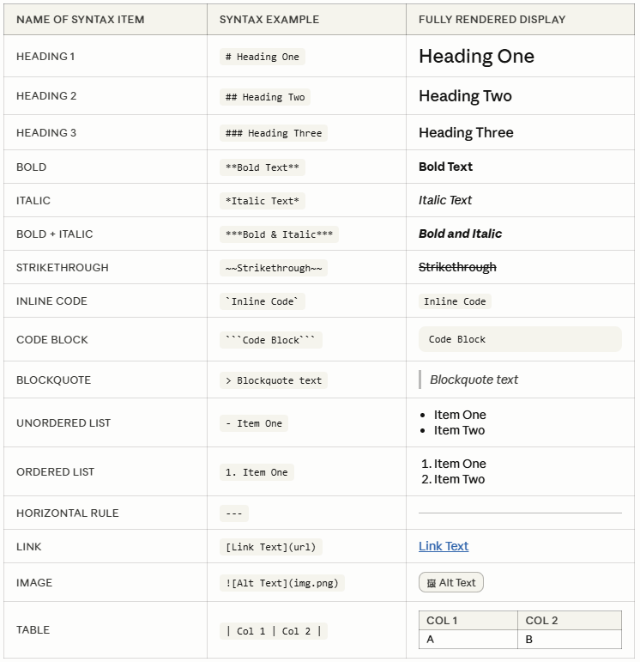Click the '**Bold Text**' syntax example
Screen dimensions: 640x662
[263, 167]
